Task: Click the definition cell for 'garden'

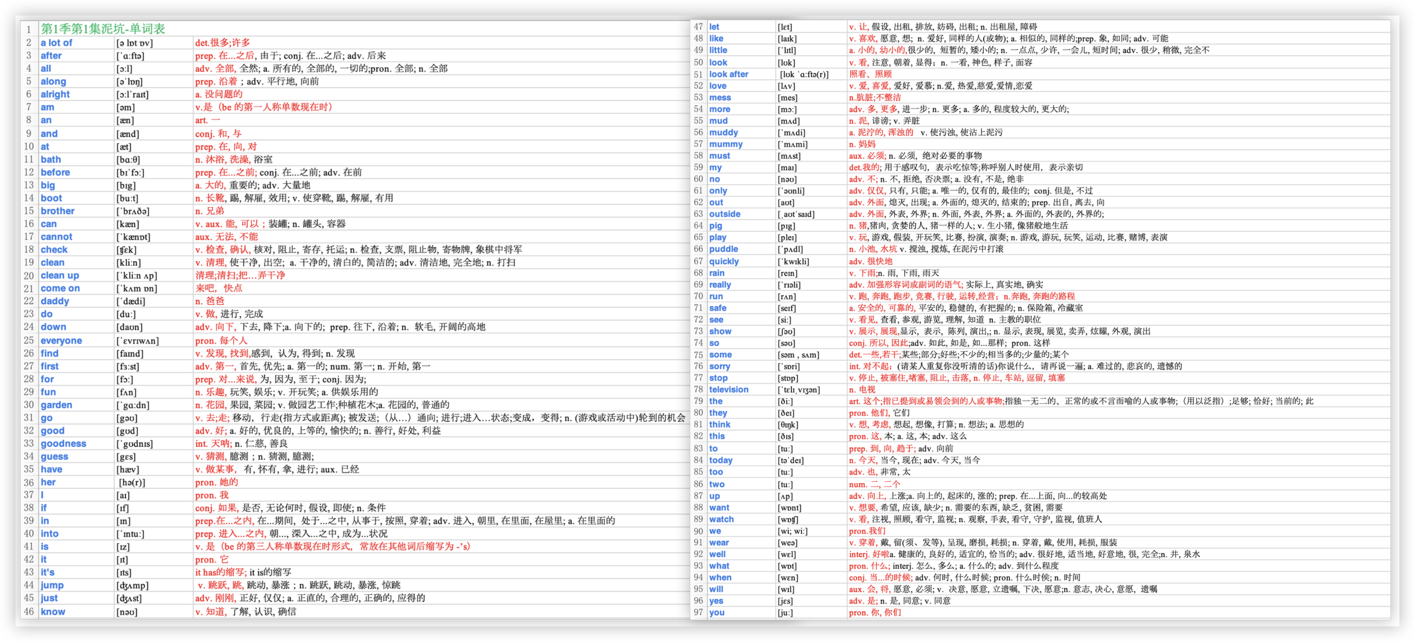Action: (x=322, y=405)
